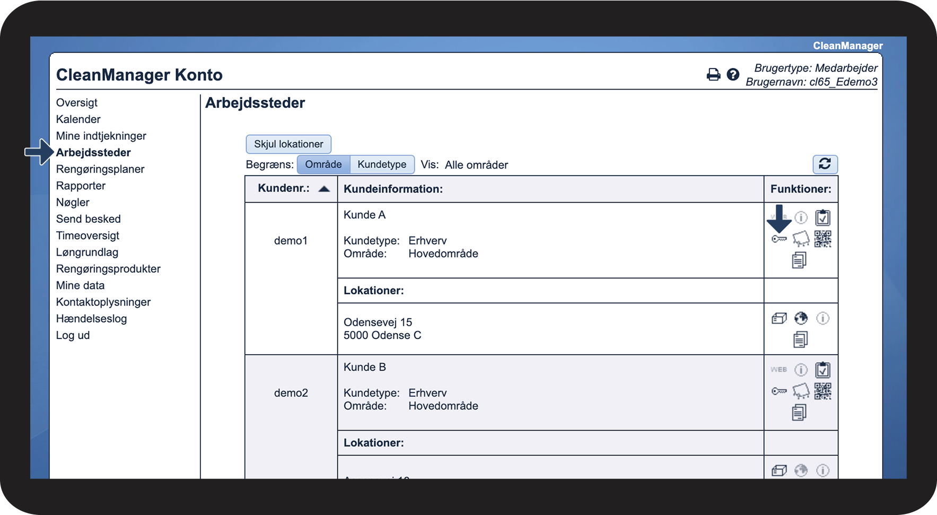The image size is (937, 515).
Task: Click Skjul lokationer button
Action: tap(288, 144)
